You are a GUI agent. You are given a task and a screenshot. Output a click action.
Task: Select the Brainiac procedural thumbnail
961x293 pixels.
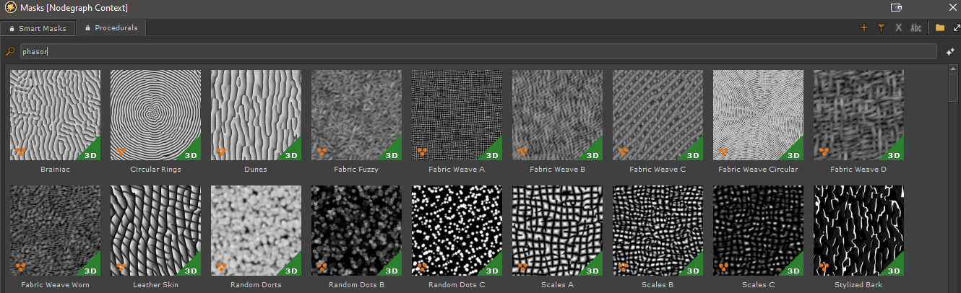(55, 115)
